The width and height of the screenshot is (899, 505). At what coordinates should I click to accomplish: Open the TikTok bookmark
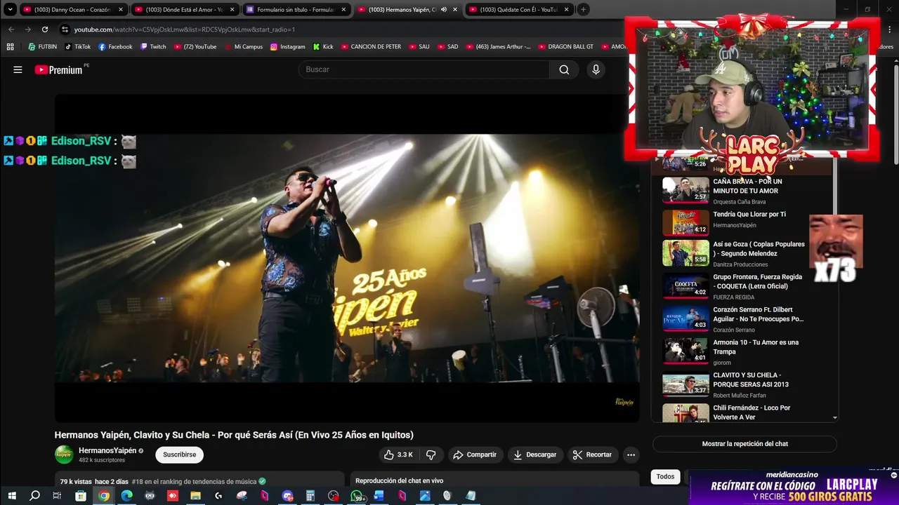(77, 47)
